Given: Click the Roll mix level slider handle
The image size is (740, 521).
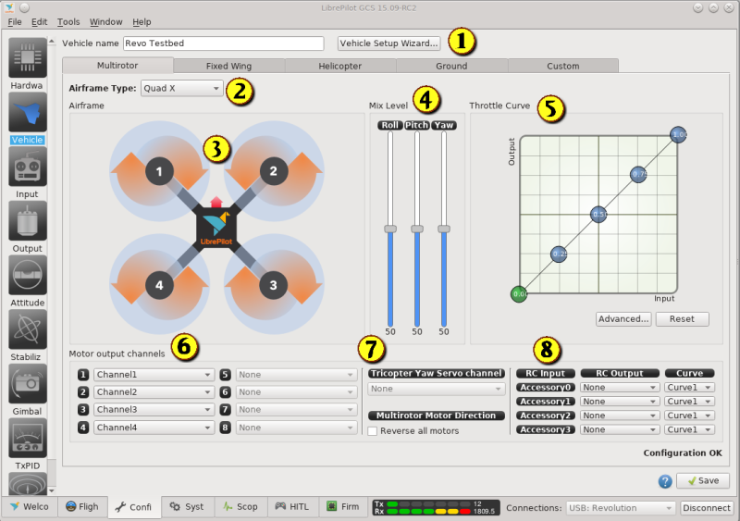Looking at the screenshot, I should click(x=390, y=229).
